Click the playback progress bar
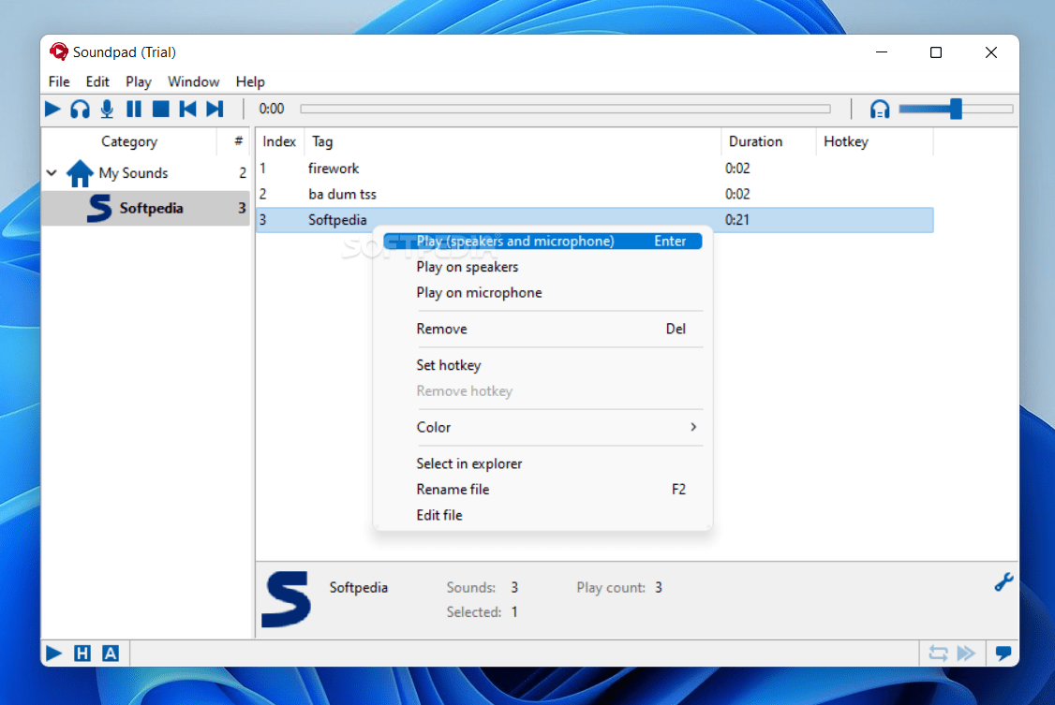Image resolution: width=1055 pixels, height=705 pixels. tap(565, 109)
